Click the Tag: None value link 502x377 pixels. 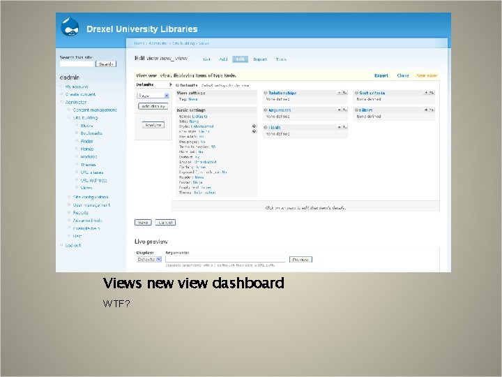(192, 99)
